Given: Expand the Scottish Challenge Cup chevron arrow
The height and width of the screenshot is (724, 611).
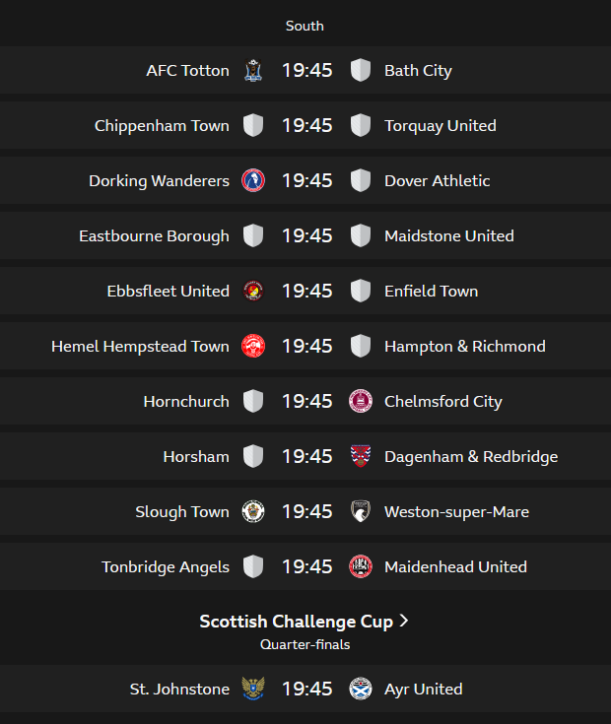Looking at the screenshot, I should tap(404, 622).
